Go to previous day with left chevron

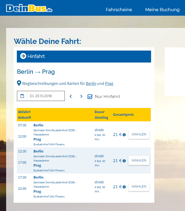pyautogui.click(x=71, y=96)
